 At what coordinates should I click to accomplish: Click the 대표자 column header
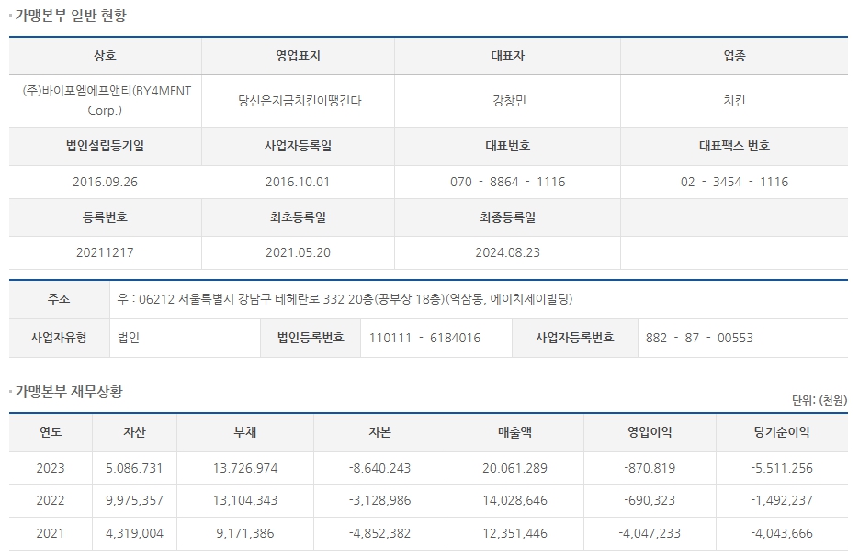(508, 56)
